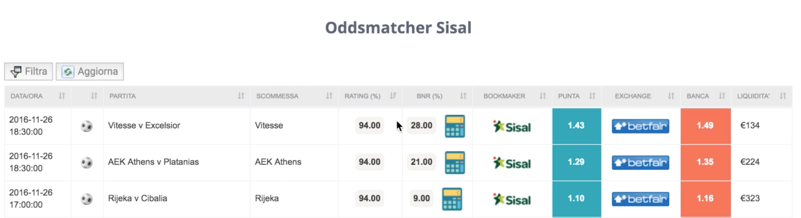Click the Sisal logo in Rijeka row
Image resolution: width=801 pixels, height=218 pixels.
[x=512, y=199]
